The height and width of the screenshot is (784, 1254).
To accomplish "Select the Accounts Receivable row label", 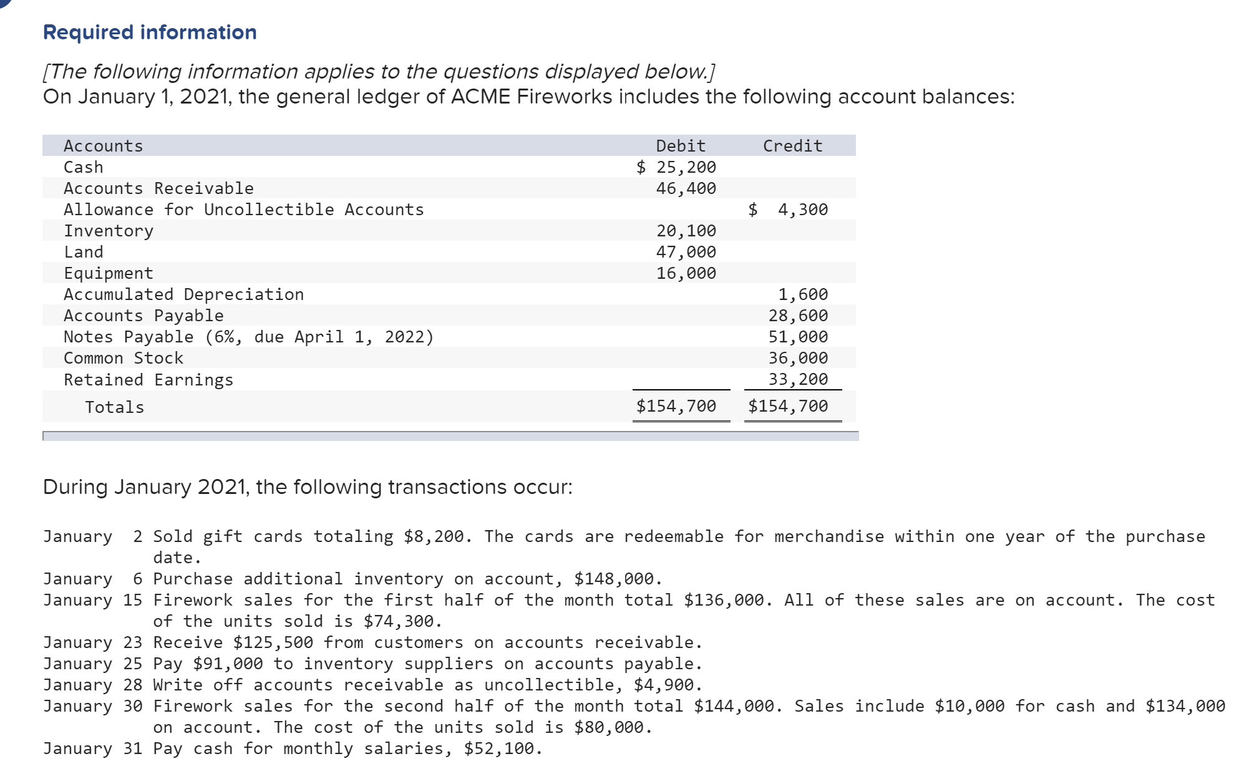I will pos(158,188).
